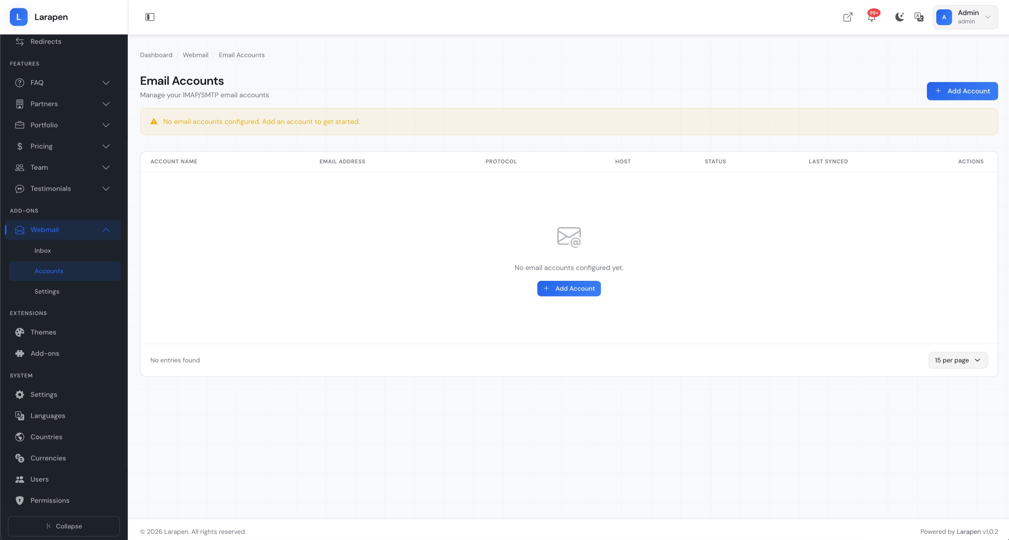Image resolution: width=1009 pixels, height=540 pixels.
Task: Open the notifications bell
Action: tap(871, 17)
